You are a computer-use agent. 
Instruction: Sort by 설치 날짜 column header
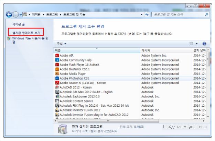click(199, 50)
